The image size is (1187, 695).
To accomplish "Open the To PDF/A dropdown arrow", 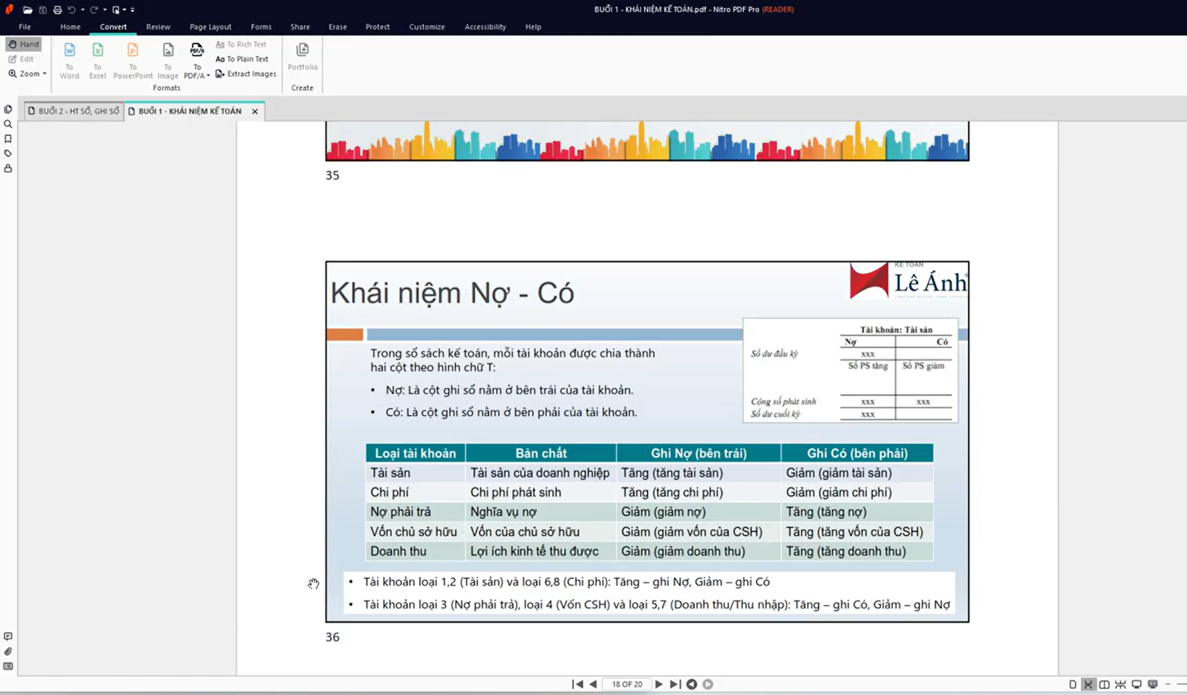I will tap(208, 76).
